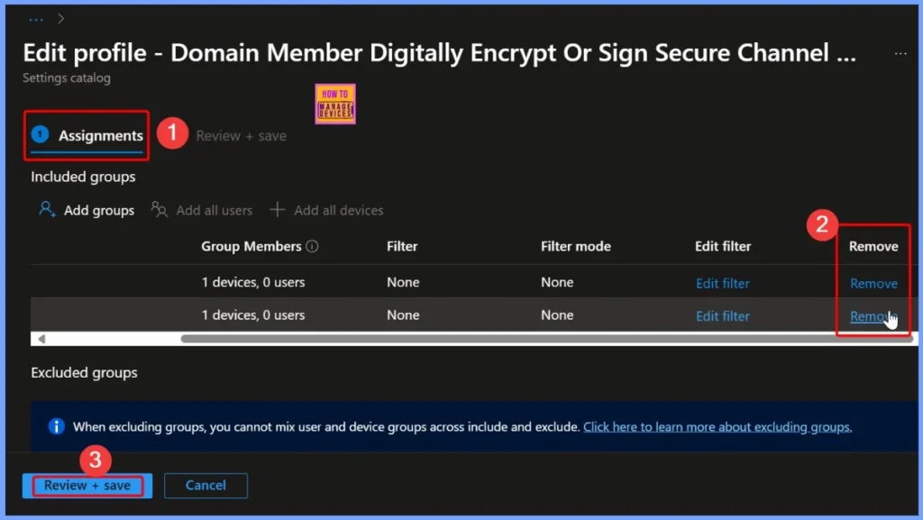Click Edit filter on the second group row
This screenshot has height=520, width=923.
point(722,315)
